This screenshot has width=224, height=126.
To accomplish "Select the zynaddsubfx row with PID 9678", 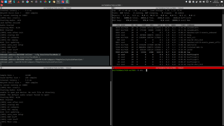I will [167, 27].
